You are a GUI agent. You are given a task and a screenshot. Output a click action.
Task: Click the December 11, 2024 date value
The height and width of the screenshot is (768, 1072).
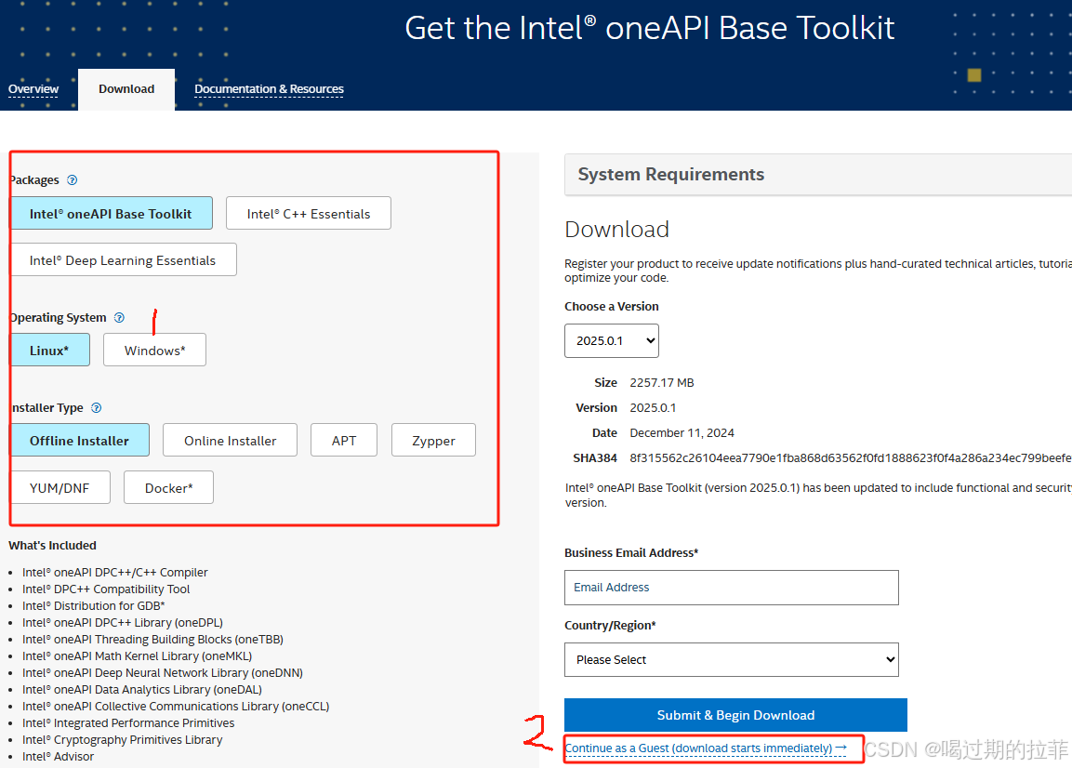coord(682,433)
